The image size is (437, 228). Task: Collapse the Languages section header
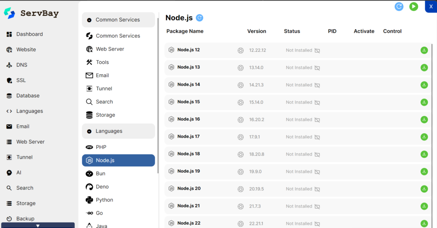click(118, 131)
